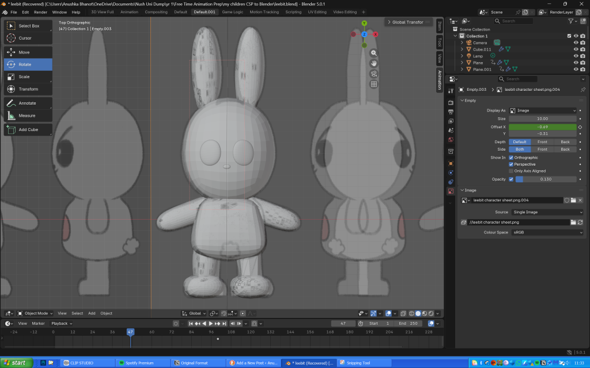Activate the Measure tool
This screenshot has height=368, width=590.
tap(28, 116)
